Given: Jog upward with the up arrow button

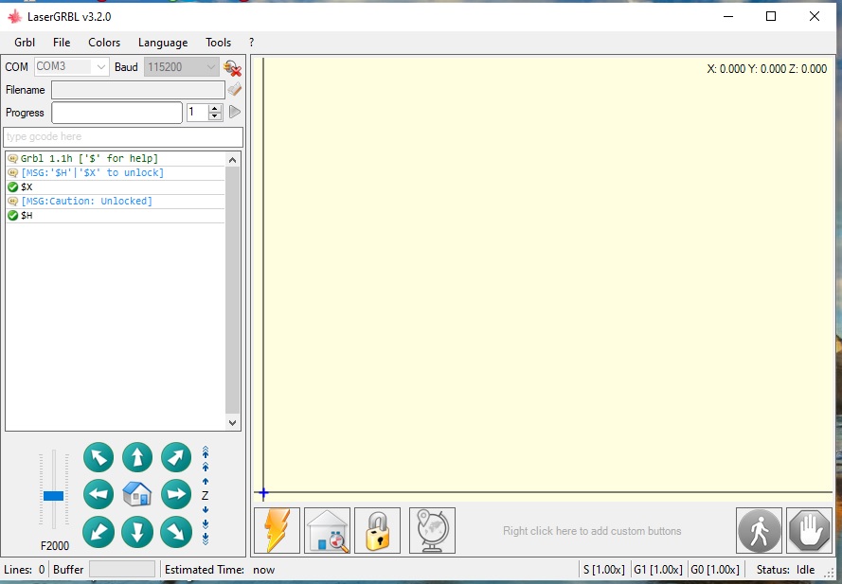Looking at the screenshot, I should tap(137, 457).
